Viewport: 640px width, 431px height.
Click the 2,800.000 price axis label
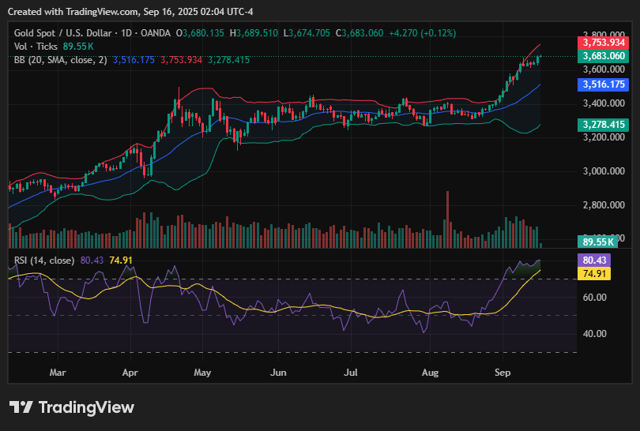point(604,205)
